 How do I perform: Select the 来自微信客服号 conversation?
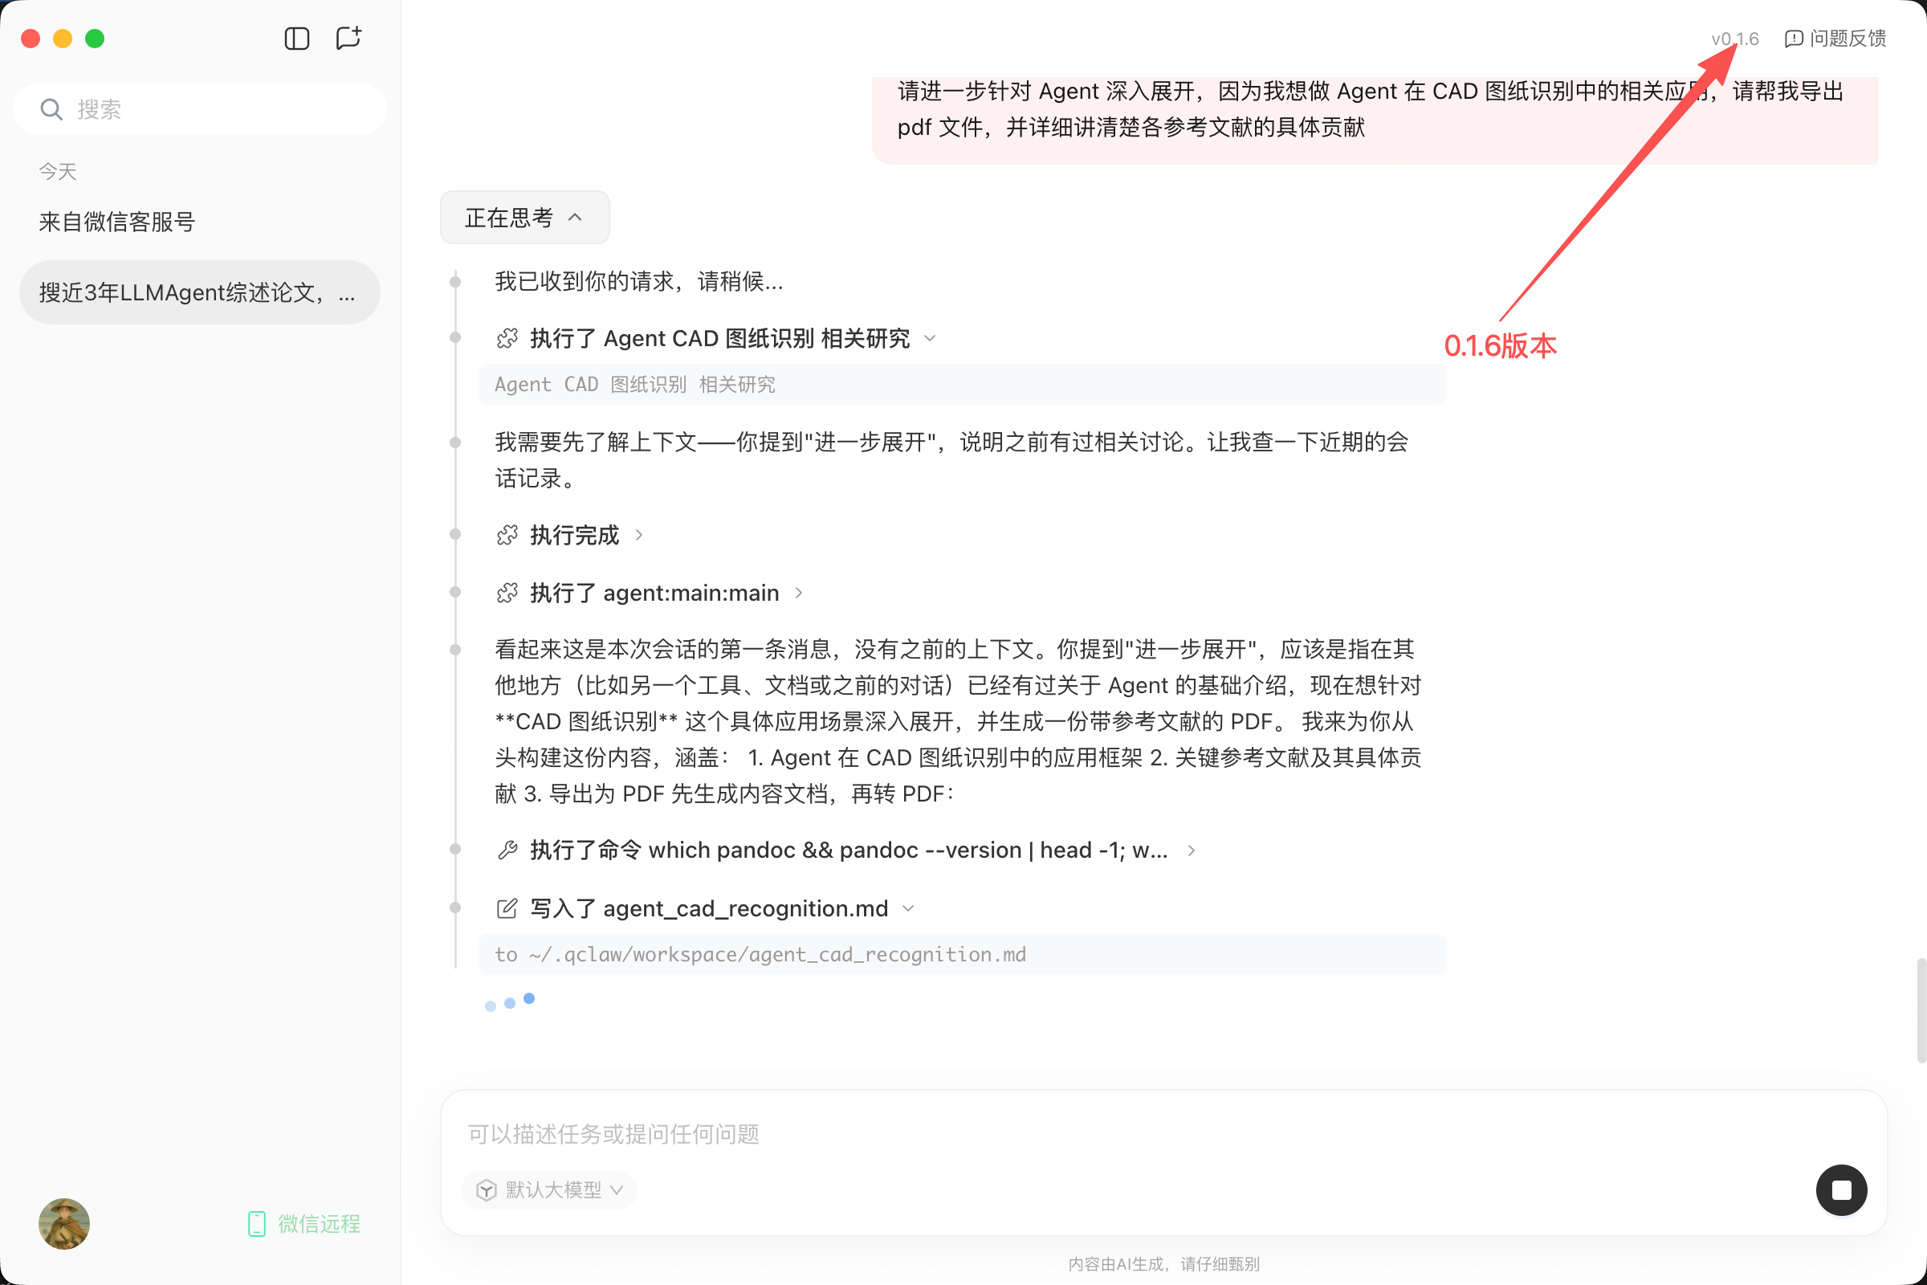(x=116, y=222)
